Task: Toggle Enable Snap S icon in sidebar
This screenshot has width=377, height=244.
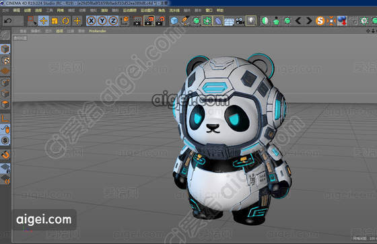Action: 5,140
